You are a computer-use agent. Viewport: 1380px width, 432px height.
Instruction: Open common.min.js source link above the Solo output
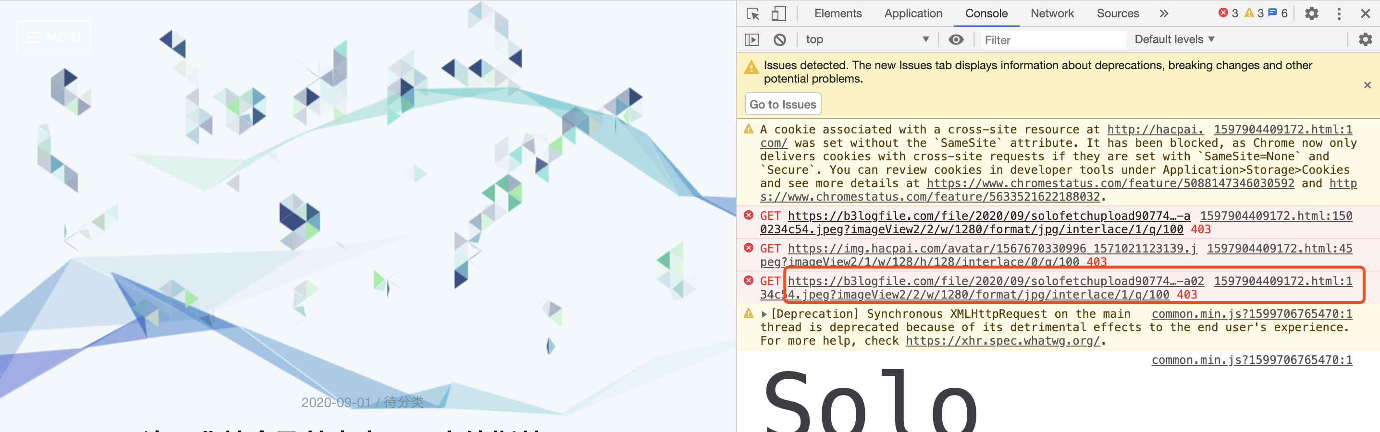click(1252, 360)
